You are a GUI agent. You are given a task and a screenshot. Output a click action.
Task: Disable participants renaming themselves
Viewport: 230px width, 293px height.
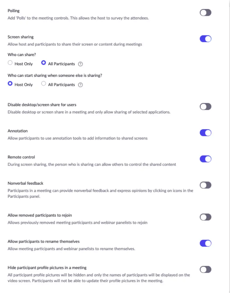point(205,243)
